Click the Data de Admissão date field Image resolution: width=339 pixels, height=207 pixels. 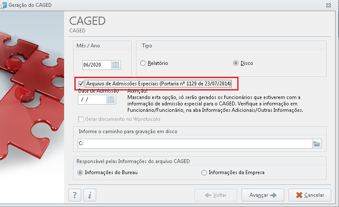coord(92,99)
